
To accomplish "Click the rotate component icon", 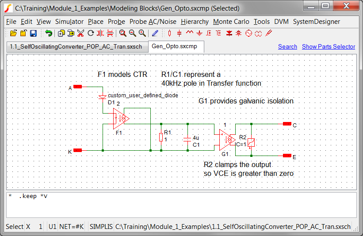I will point(91,33).
